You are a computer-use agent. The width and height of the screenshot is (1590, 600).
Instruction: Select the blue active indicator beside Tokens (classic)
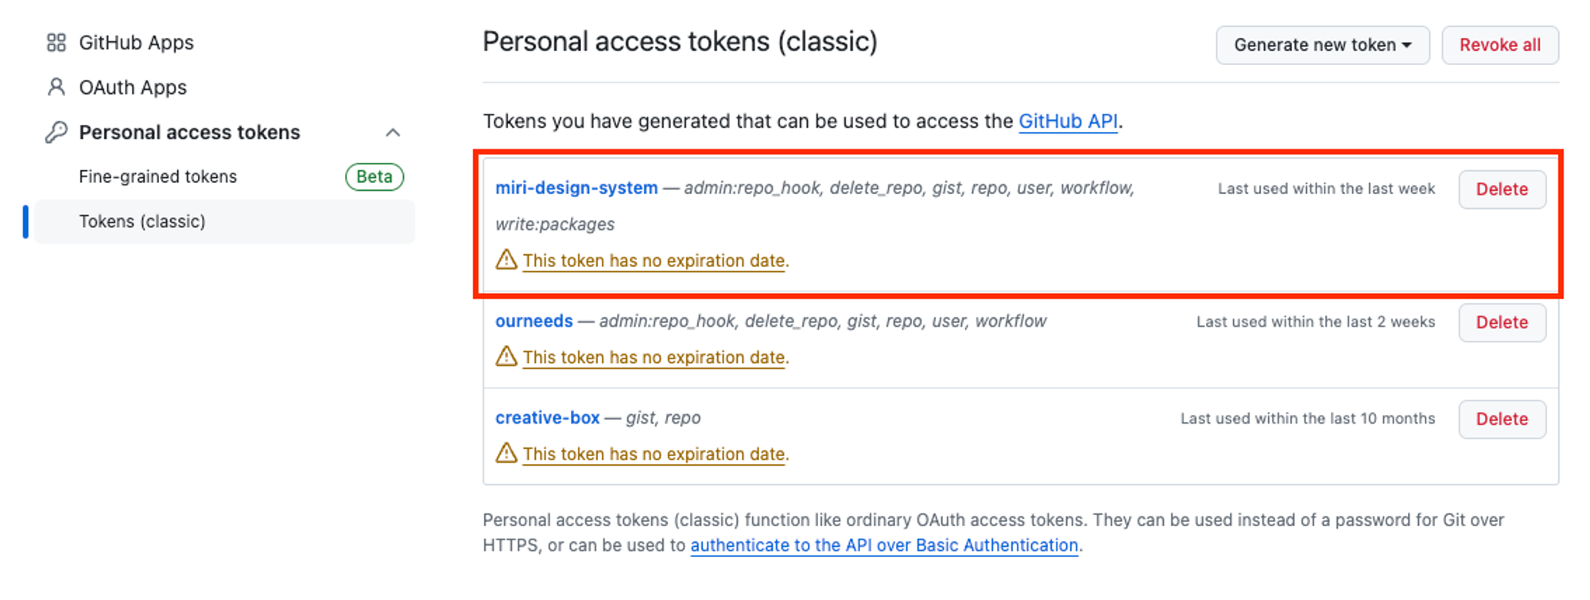(25, 222)
